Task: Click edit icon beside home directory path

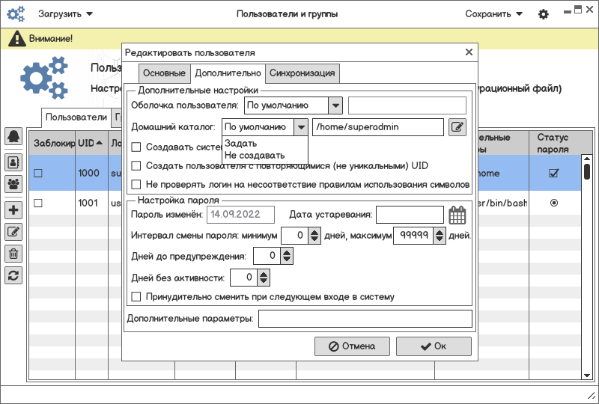Action: (457, 127)
